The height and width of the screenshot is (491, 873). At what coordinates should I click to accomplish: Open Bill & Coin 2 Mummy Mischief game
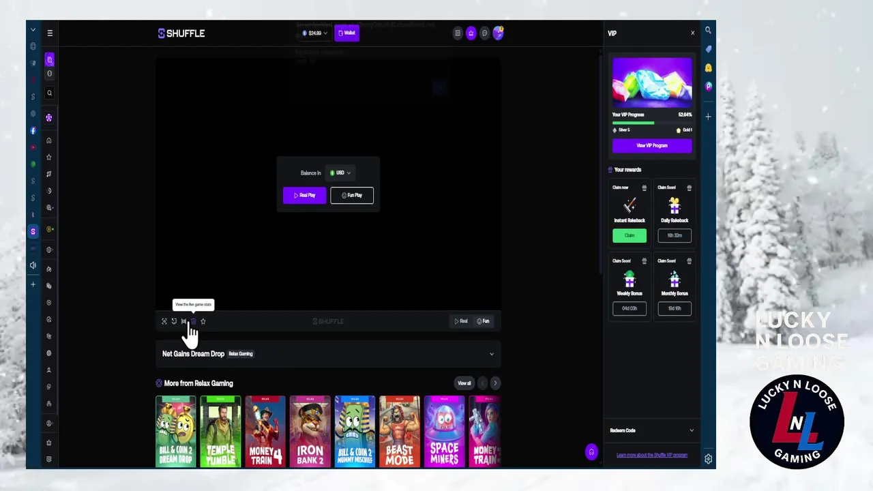tap(355, 432)
